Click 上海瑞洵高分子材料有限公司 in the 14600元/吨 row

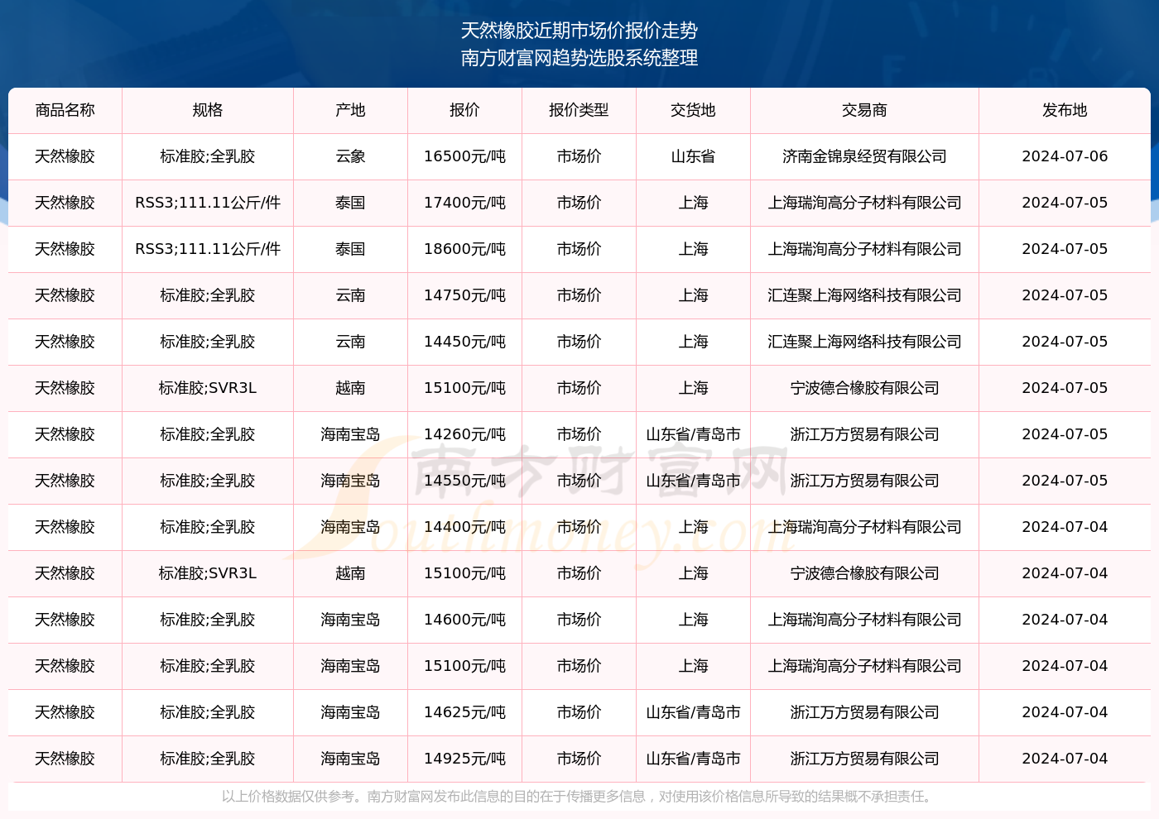click(864, 620)
